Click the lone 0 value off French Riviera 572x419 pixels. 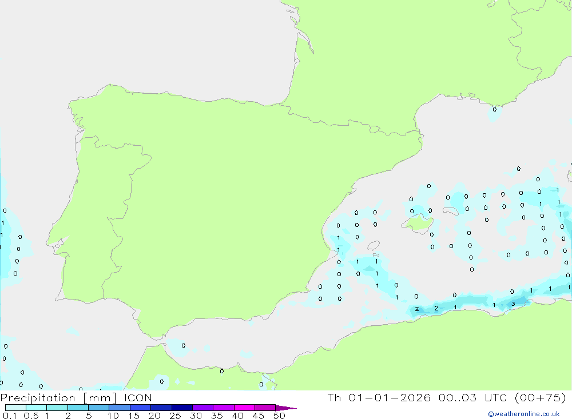(x=495, y=109)
